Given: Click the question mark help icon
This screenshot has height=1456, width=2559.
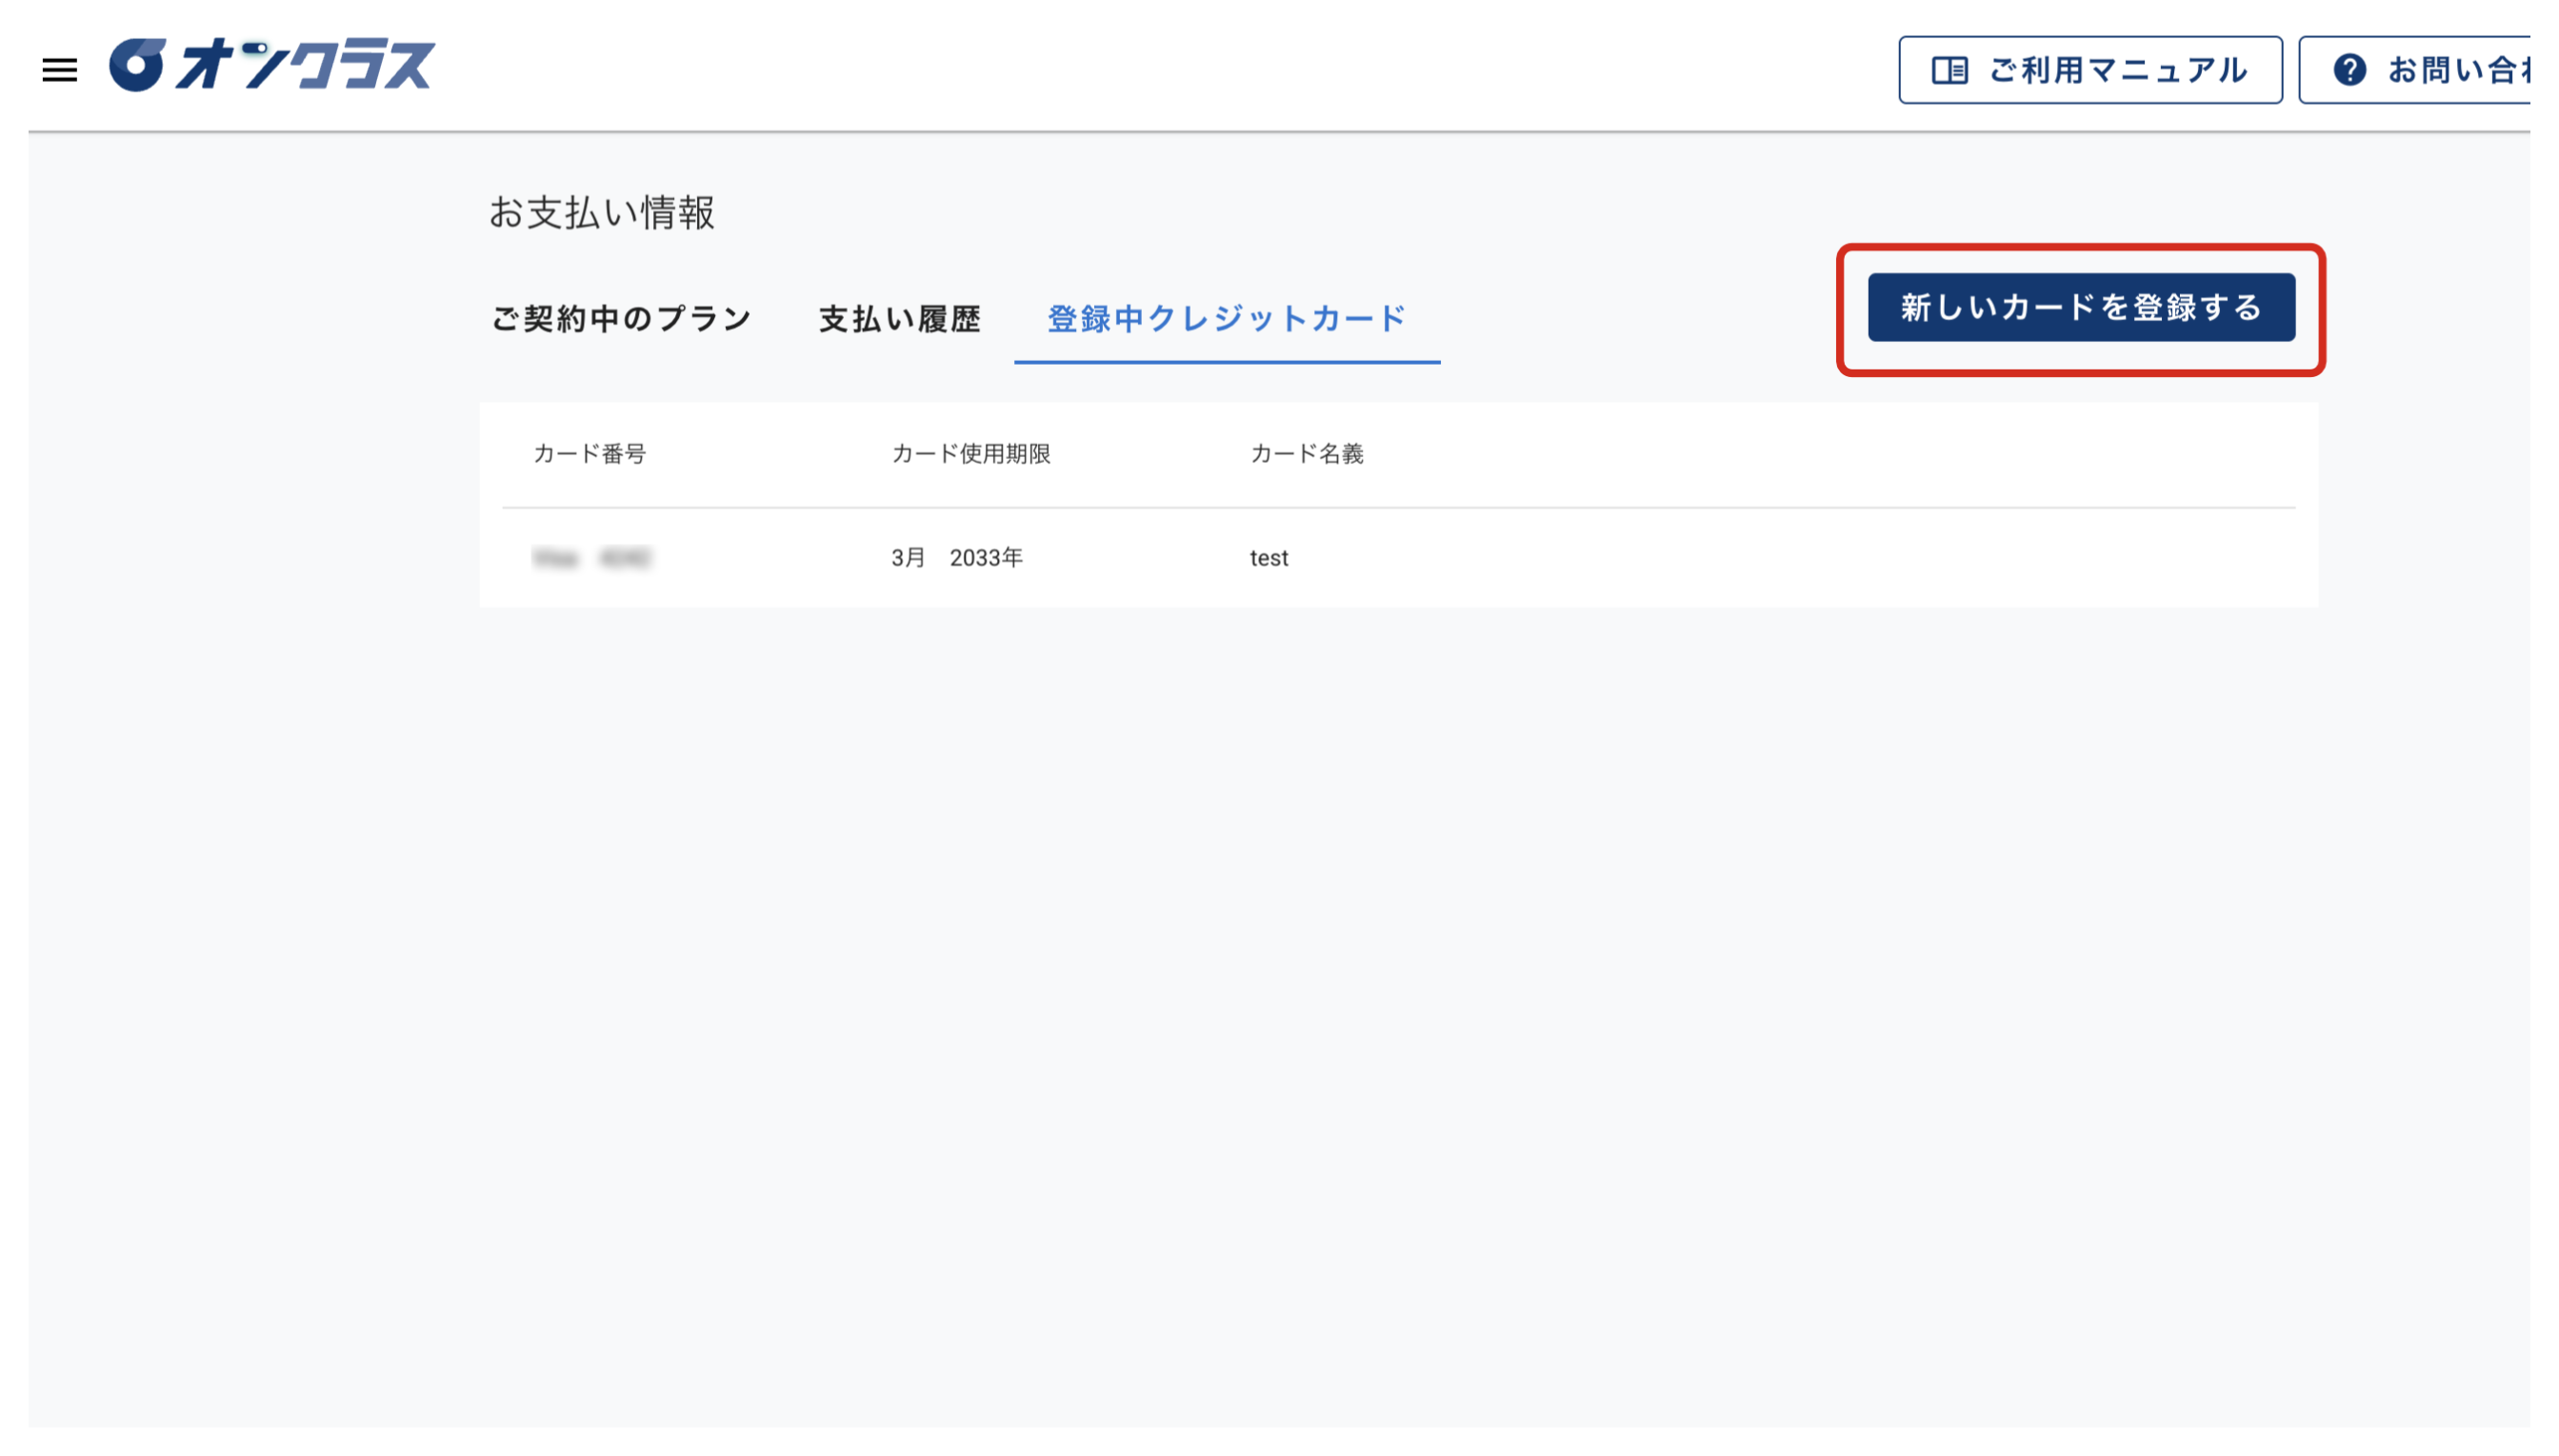Looking at the screenshot, I should click(x=2349, y=70).
